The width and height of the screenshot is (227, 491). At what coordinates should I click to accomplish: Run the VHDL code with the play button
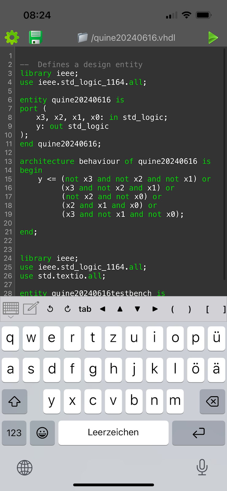pyautogui.click(x=213, y=38)
